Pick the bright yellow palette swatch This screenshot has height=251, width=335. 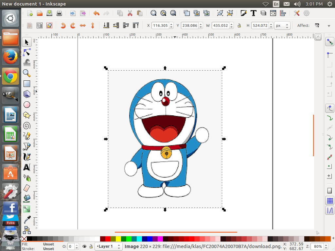(118, 239)
